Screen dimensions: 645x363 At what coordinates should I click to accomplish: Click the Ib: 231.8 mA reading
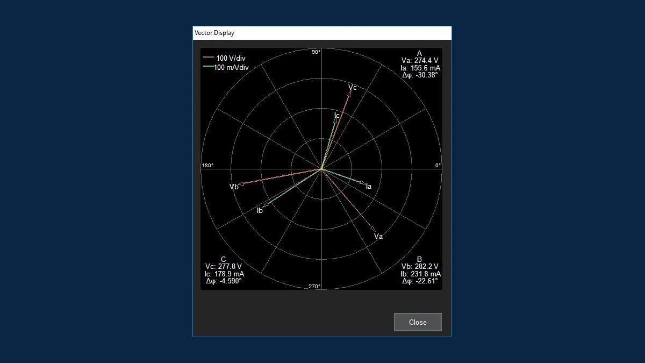(x=420, y=274)
